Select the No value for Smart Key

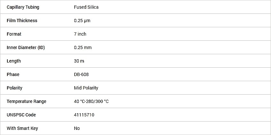(x=77, y=128)
